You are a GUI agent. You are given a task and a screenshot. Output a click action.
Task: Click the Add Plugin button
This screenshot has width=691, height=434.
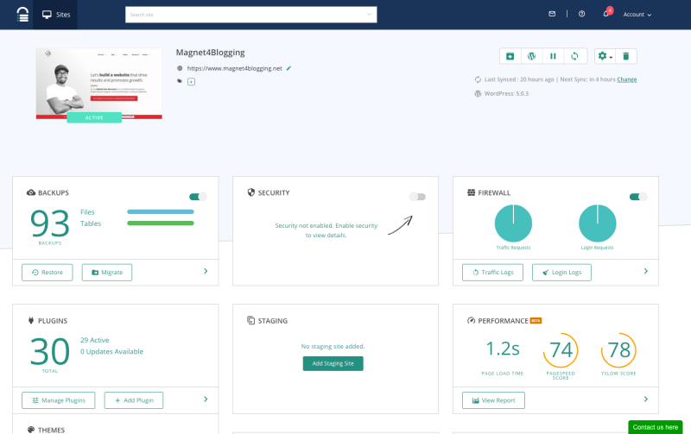[134, 400]
